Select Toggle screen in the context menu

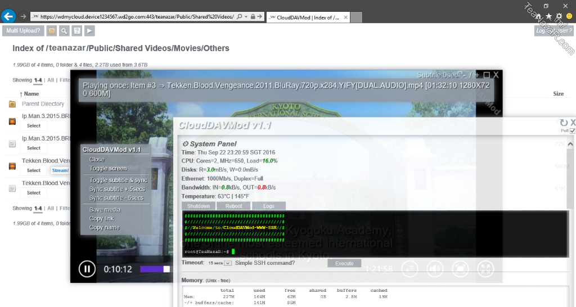coord(108,168)
